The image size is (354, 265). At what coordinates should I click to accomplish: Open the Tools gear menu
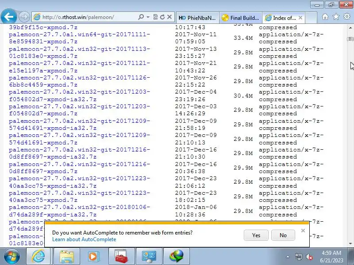[x=347, y=16]
